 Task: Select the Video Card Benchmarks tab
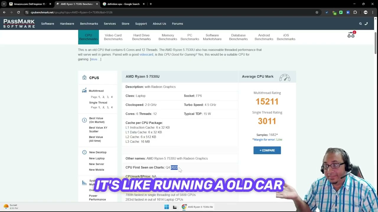click(x=113, y=37)
